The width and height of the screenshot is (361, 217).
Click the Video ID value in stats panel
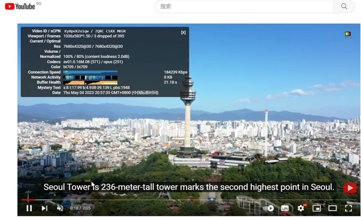pos(76,31)
